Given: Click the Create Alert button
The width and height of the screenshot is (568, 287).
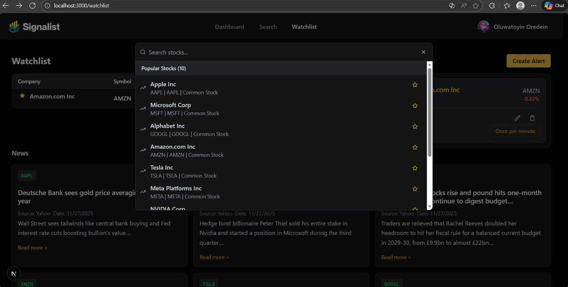Looking at the screenshot, I should point(528,61).
